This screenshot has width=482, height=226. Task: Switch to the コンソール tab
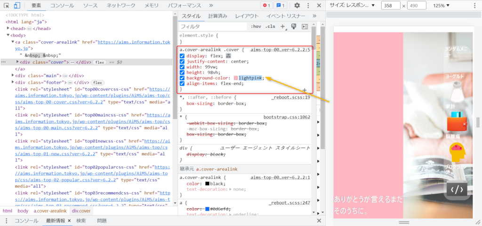(62, 6)
